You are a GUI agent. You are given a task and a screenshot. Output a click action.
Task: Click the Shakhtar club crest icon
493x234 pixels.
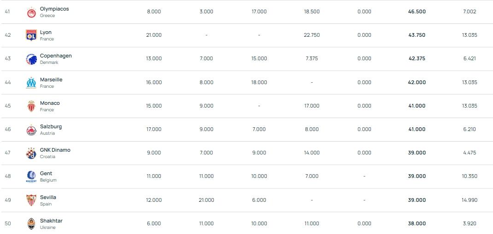pos(31,224)
